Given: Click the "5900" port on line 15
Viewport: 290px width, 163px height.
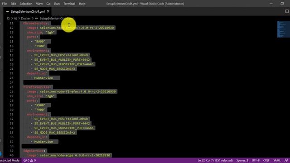Looking at the screenshot, I should coord(40,41).
